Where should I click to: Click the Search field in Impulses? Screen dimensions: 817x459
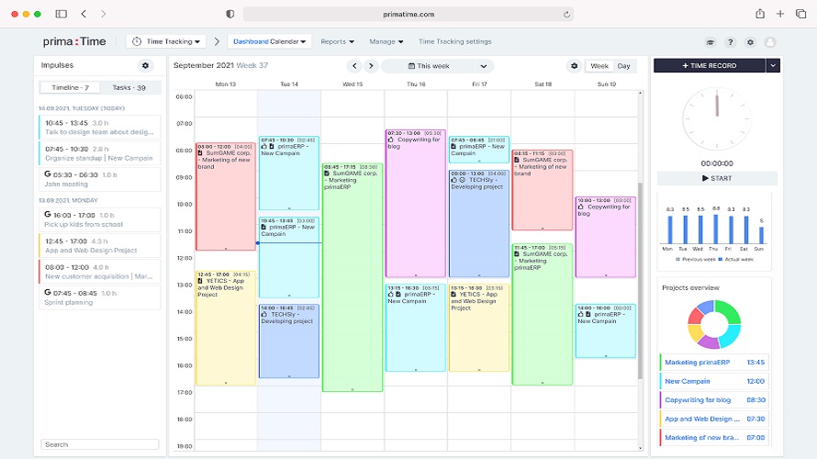99,444
